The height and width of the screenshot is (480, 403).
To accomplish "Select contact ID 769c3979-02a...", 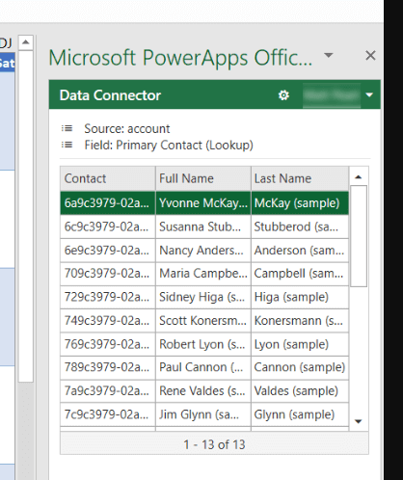I will click(108, 344).
